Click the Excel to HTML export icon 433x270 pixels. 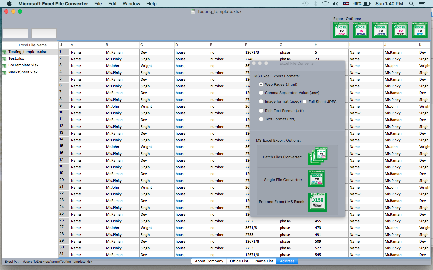[x=361, y=30]
